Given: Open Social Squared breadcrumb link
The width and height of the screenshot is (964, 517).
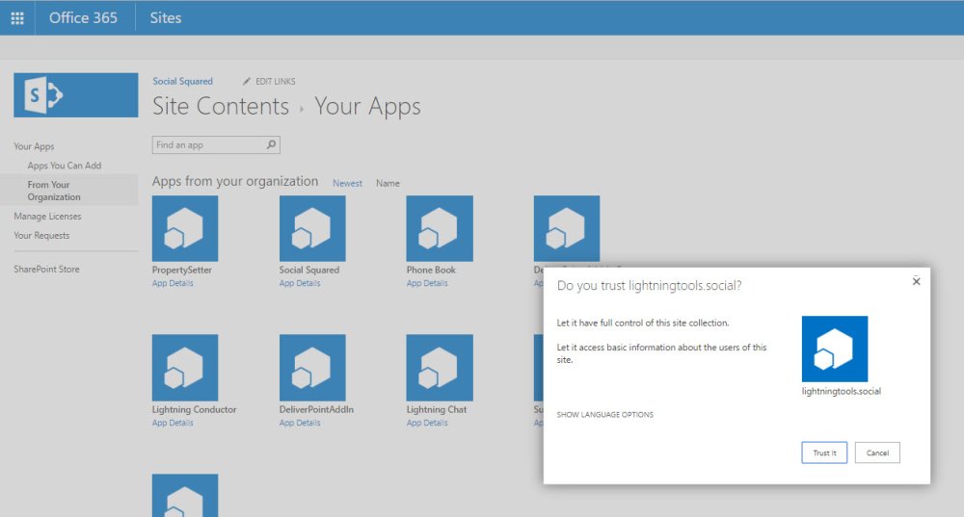Looking at the screenshot, I should point(182,81).
